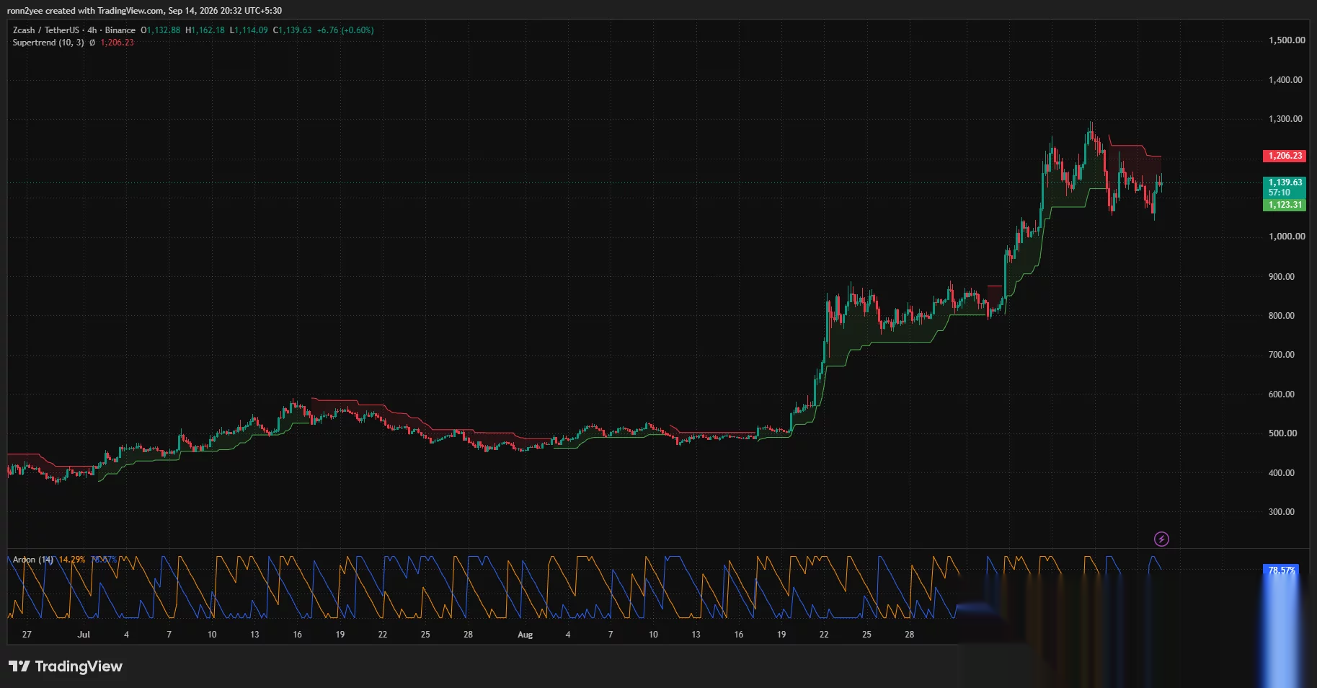Click the change value +6.76 (+0.60%)
Screen dimensions: 1317x688
point(345,30)
